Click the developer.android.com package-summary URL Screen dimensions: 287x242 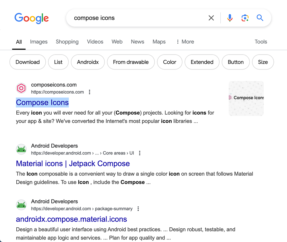click(x=82, y=209)
